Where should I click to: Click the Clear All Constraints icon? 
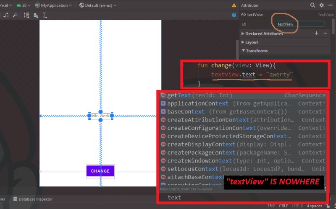click(6, 15)
